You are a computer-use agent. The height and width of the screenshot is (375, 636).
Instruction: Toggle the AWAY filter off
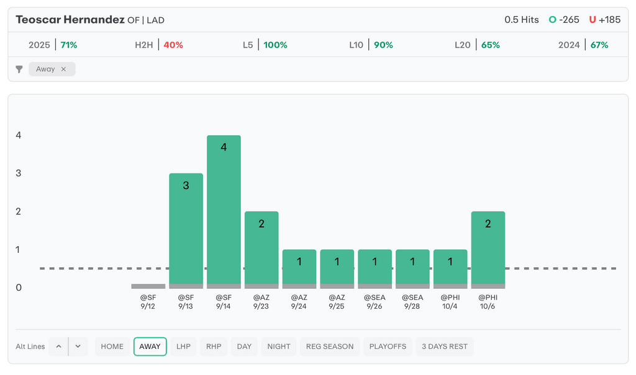150,346
